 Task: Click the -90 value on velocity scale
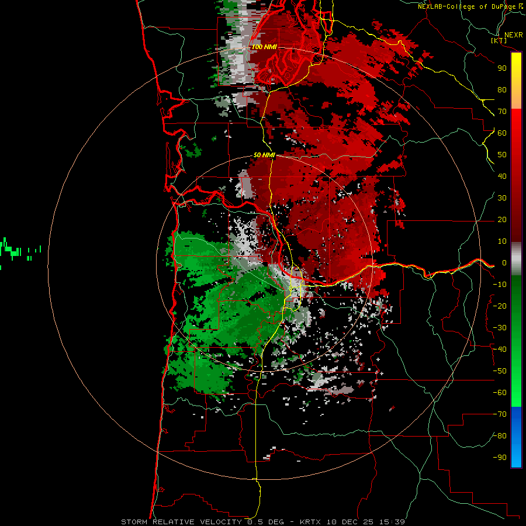pyautogui.click(x=500, y=458)
